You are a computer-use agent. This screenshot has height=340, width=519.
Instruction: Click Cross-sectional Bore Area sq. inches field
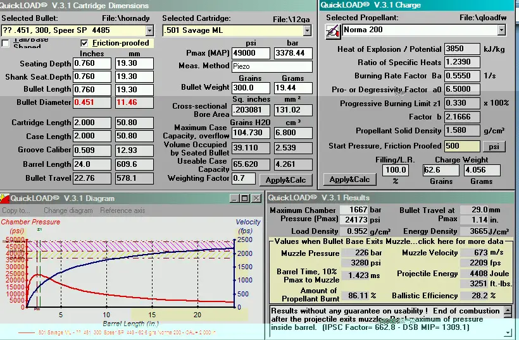coord(251,110)
